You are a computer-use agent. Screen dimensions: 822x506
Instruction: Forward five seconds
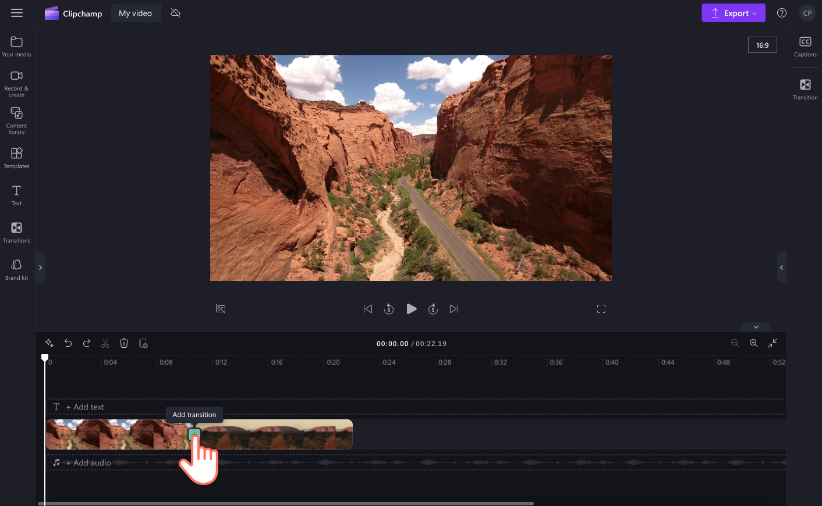433,309
